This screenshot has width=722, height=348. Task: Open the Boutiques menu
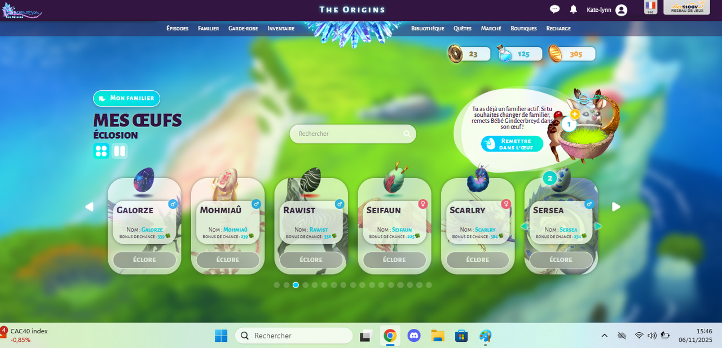pyautogui.click(x=523, y=28)
